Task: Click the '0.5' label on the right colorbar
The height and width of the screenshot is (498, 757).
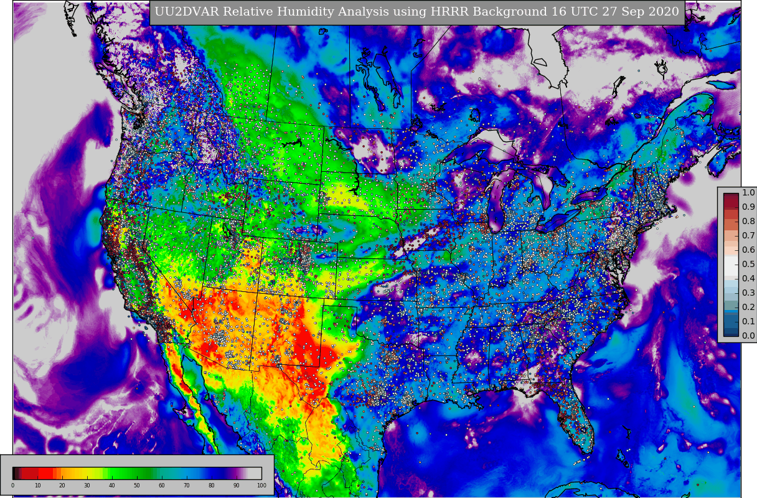Action: click(x=748, y=265)
